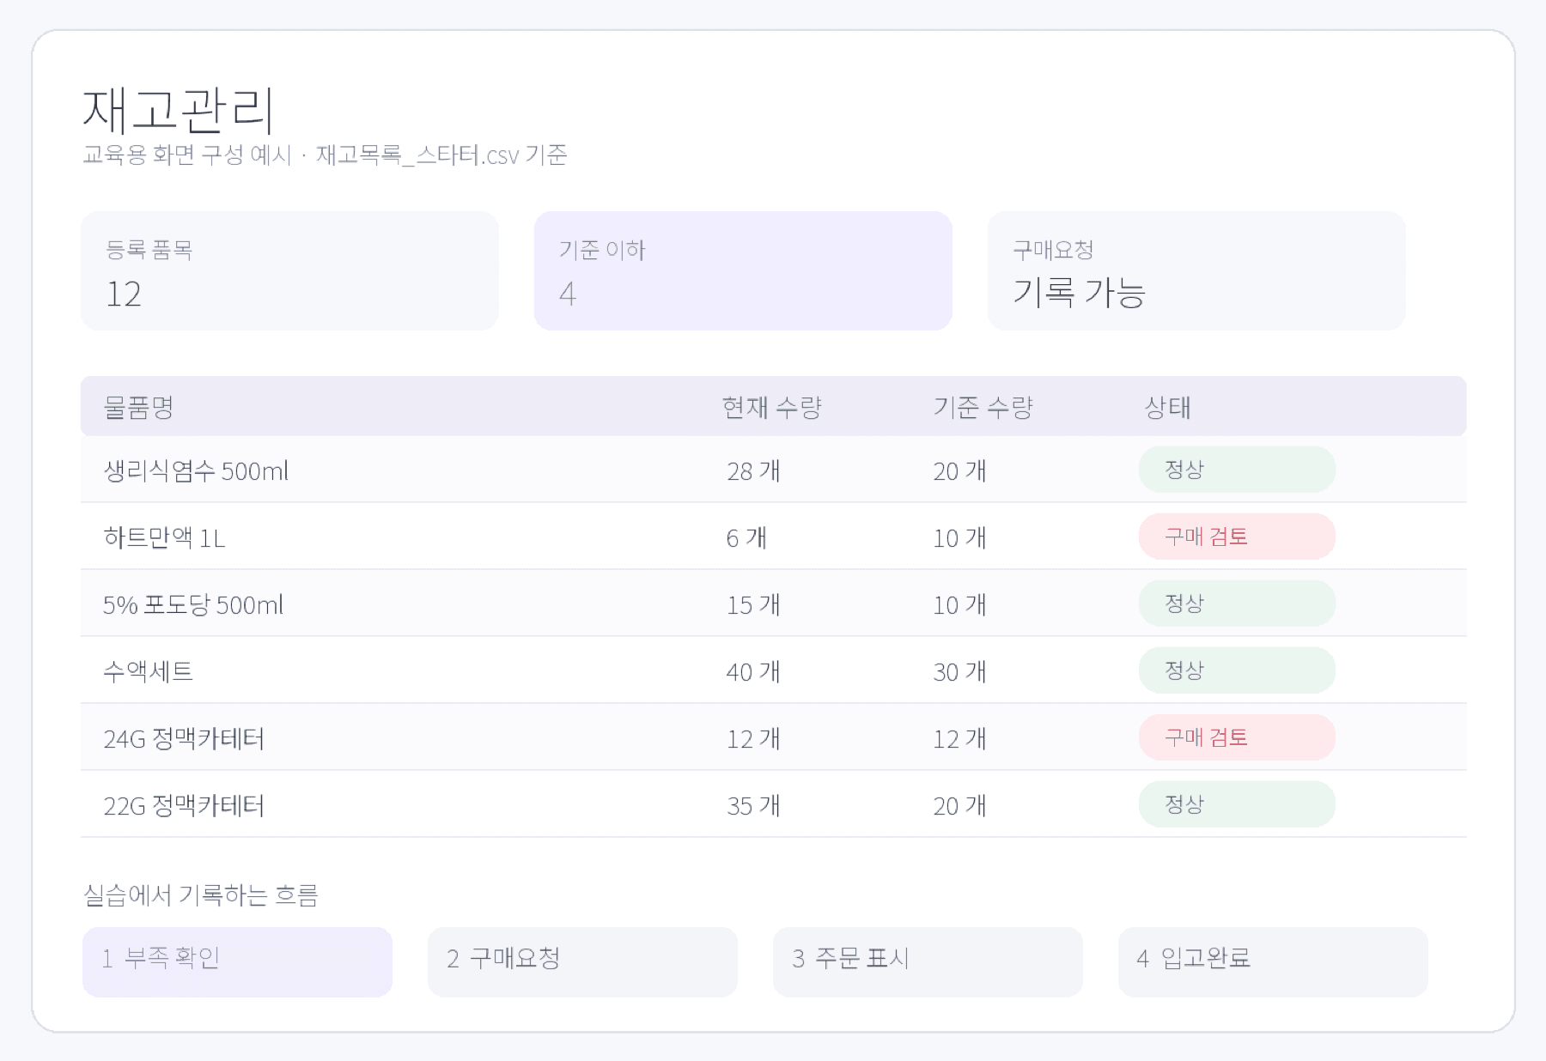The width and height of the screenshot is (1546, 1061).
Task: Select step 1 부족 확인
Action: pos(237,961)
